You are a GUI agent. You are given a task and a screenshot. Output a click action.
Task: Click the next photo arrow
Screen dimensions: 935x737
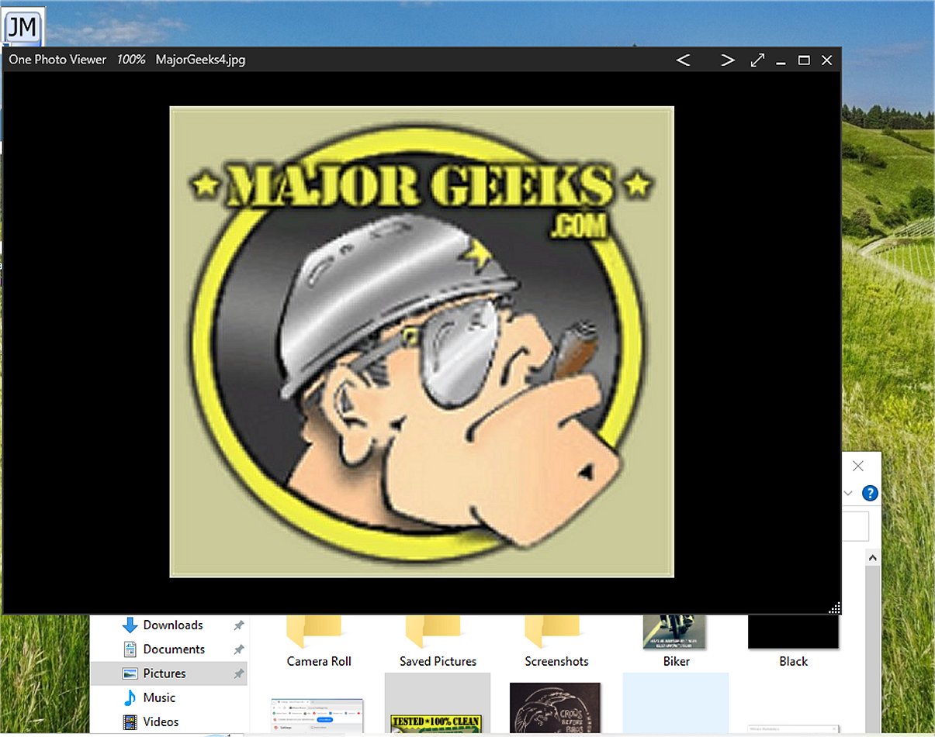click(x=727, y=60)
